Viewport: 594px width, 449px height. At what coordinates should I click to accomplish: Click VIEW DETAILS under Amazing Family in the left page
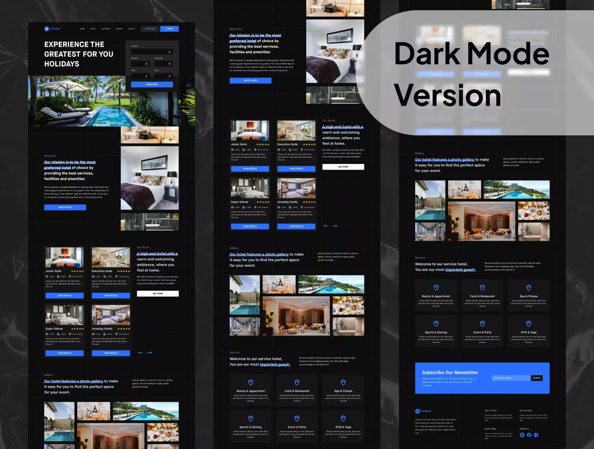click(x=111, y=353)
